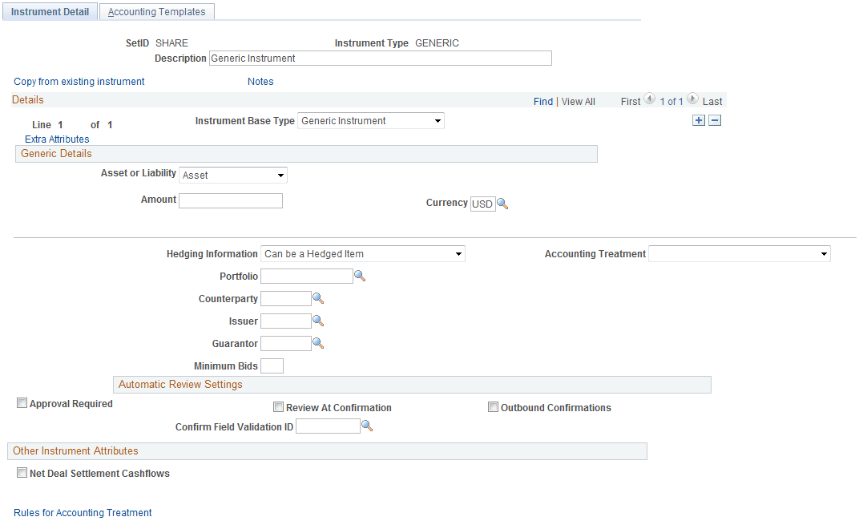Image resolution: width=859 pixels, height=521 pixels.
Task: Click the Currency lookup magnifier icon
Action: (502, 204)
